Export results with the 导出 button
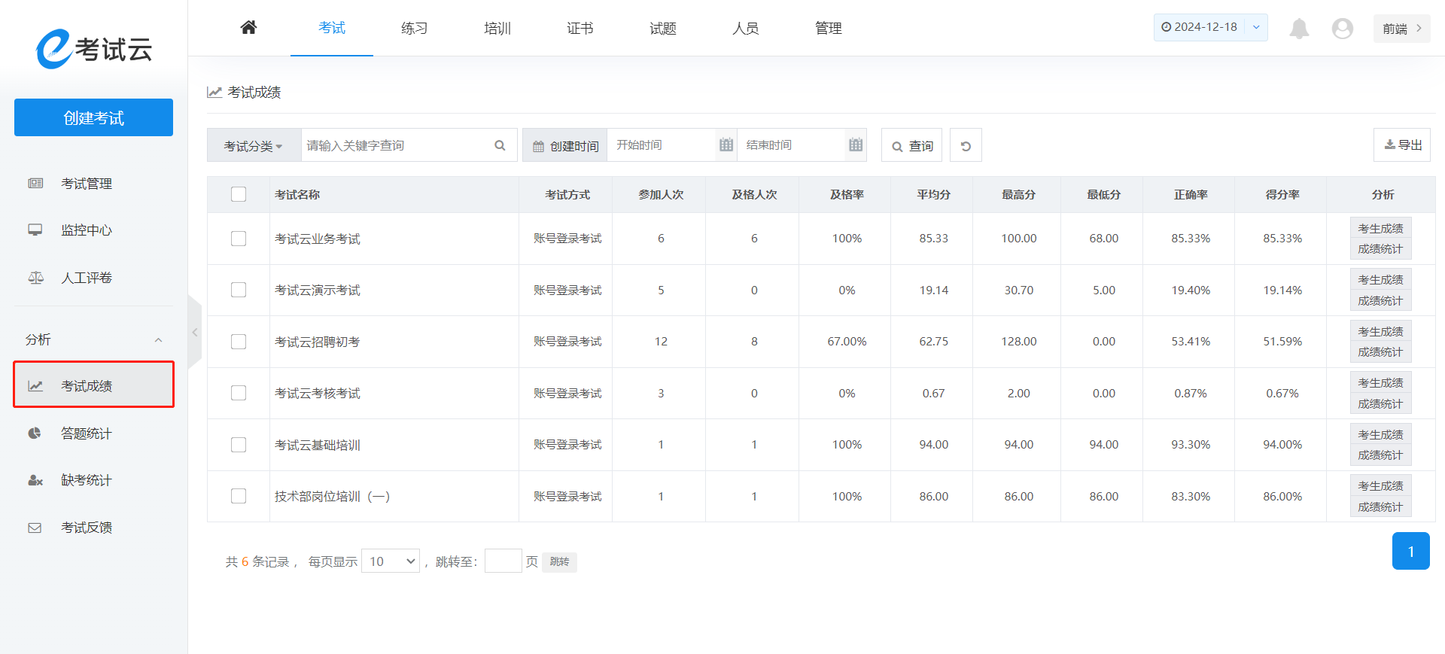Image resolution: width=1445 pixels, height=654 pixels. click(1402, 145)
